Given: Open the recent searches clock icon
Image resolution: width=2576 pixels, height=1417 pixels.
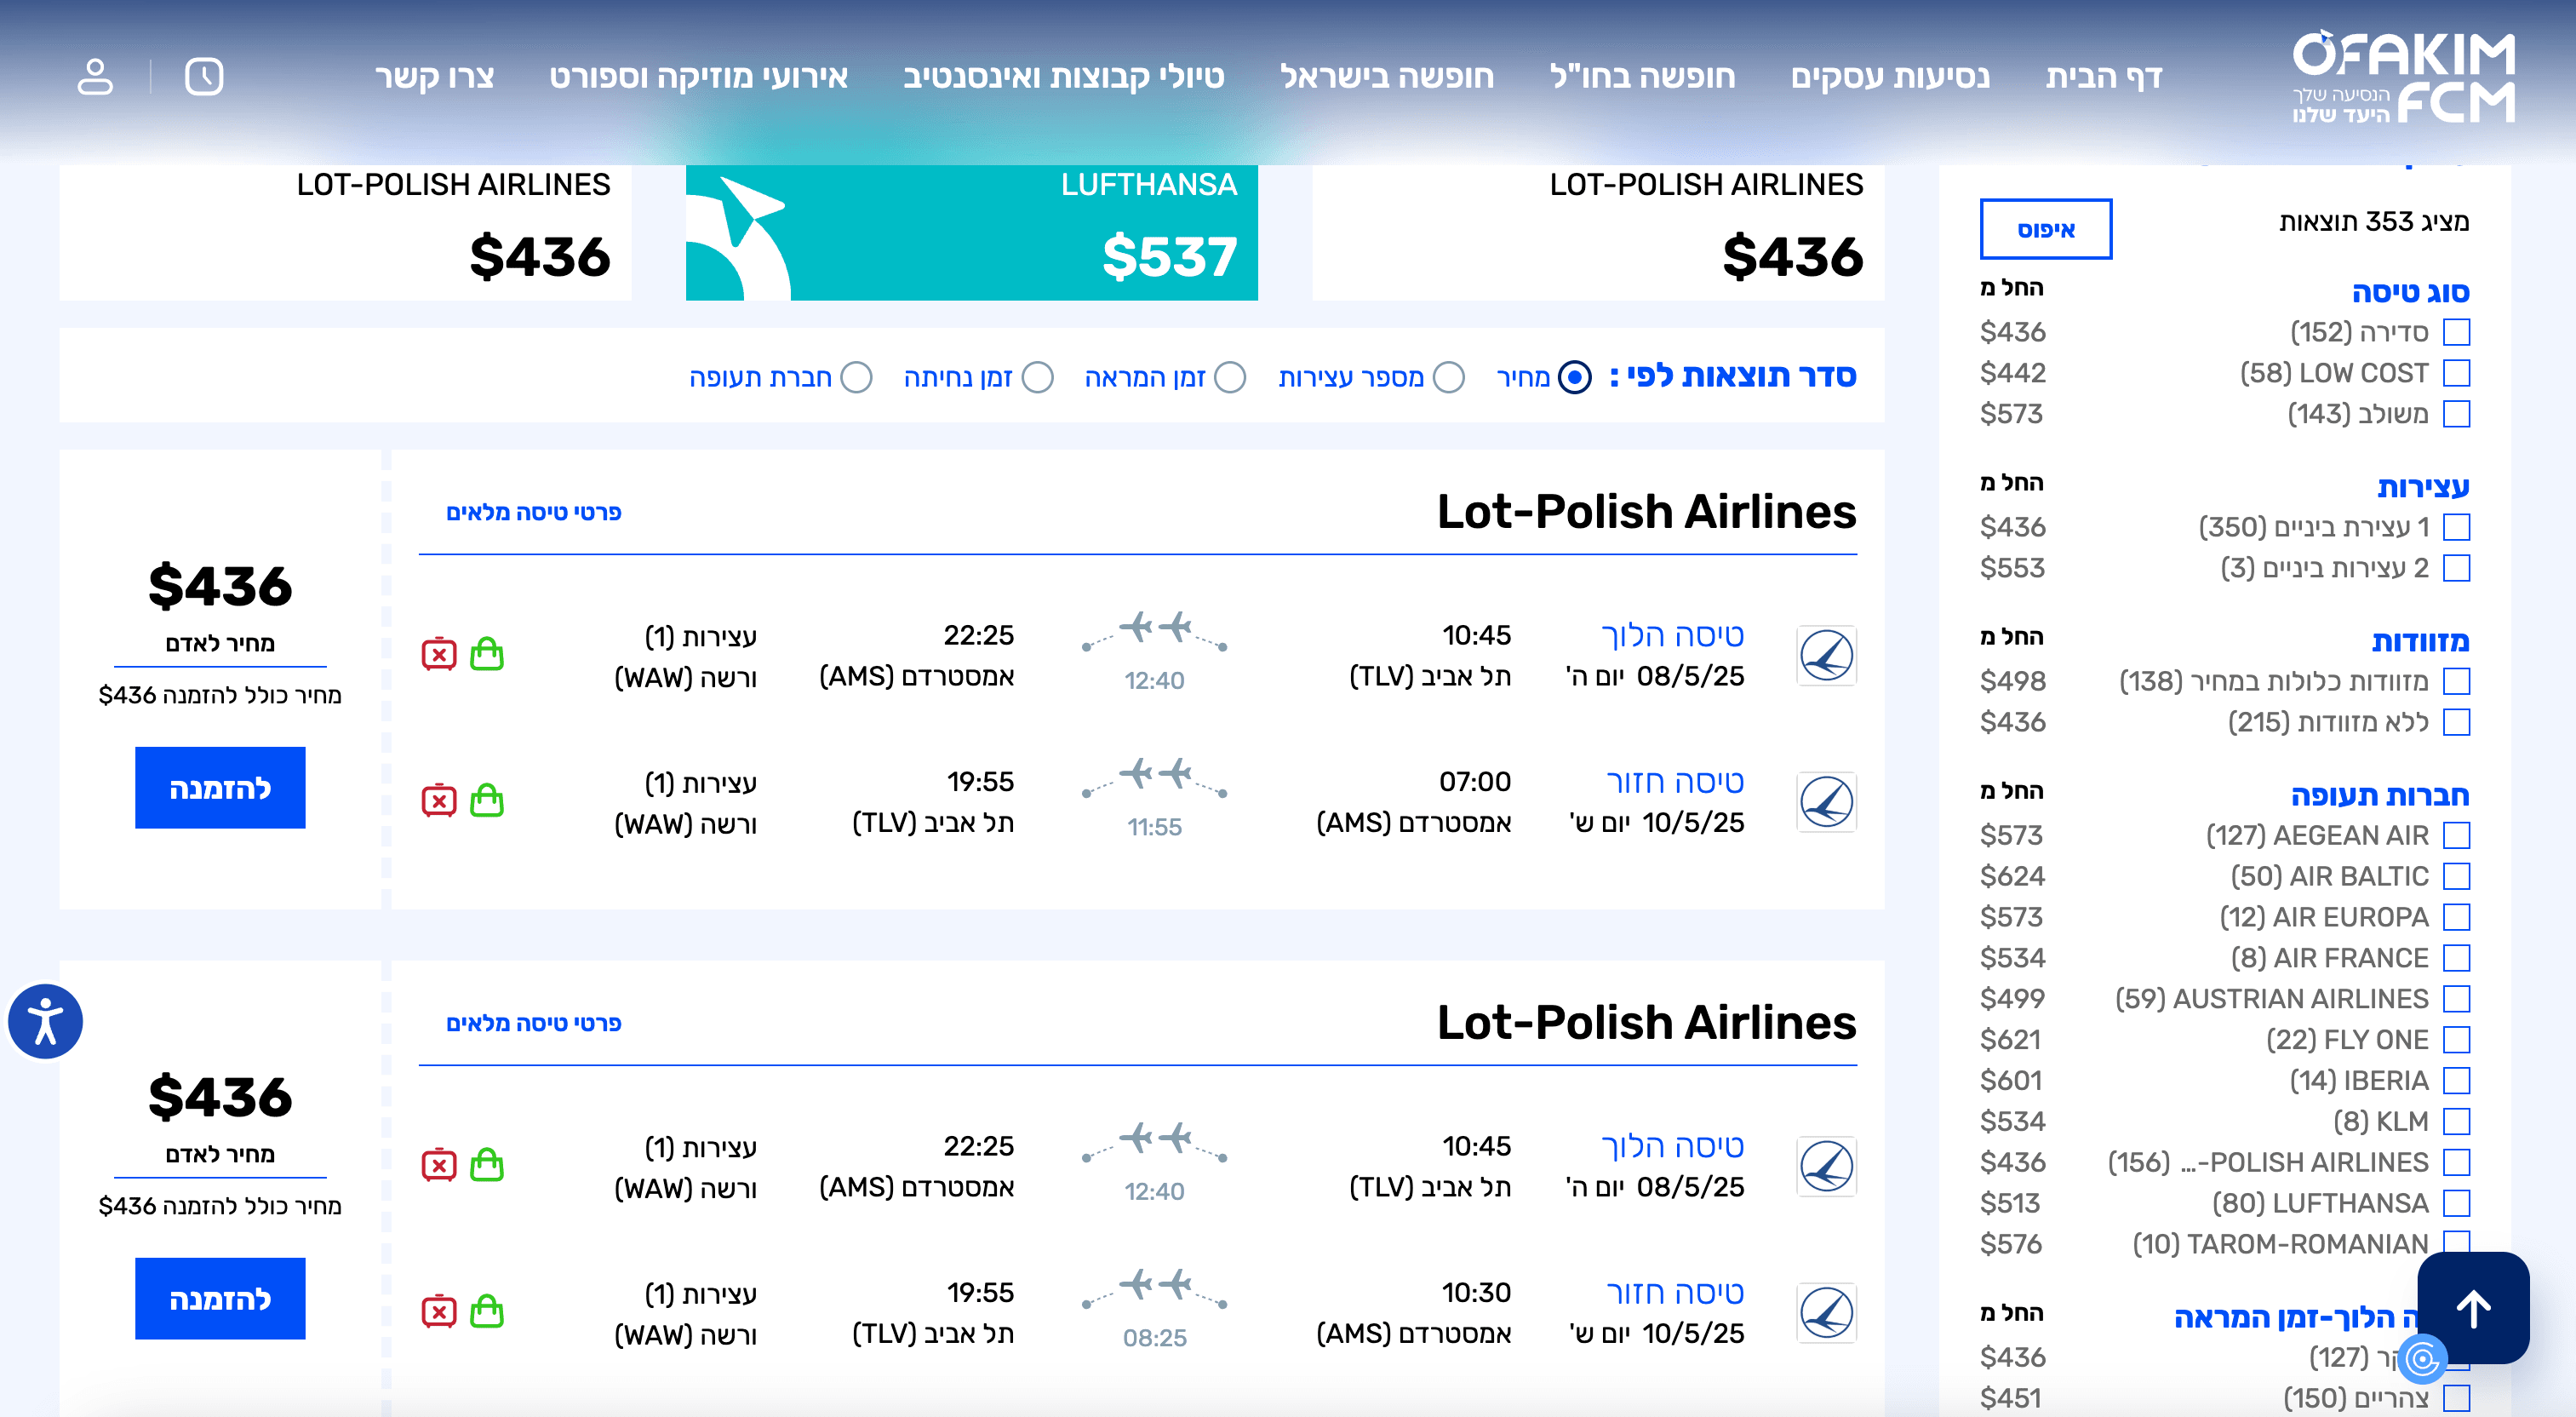Looking at the screenshot, I should pos(204,76).
